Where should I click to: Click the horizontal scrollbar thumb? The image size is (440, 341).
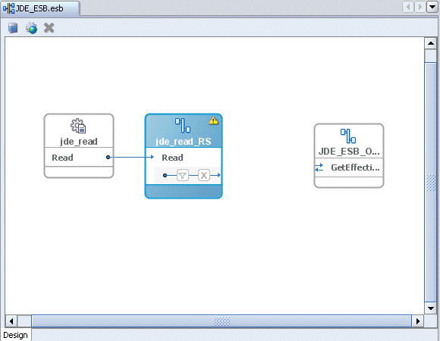(222, 321)
